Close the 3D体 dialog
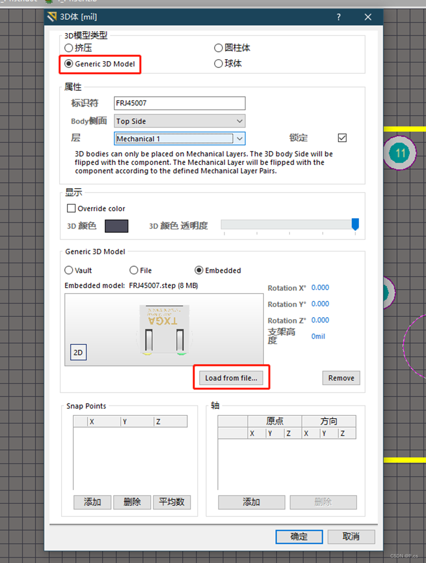Screen dimensions: 426x563 pos(368,17)
